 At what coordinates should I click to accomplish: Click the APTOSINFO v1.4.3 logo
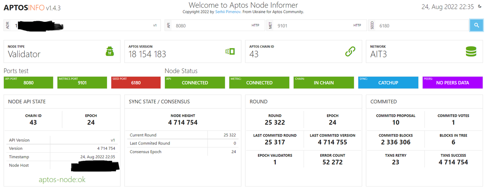point(32,8)
